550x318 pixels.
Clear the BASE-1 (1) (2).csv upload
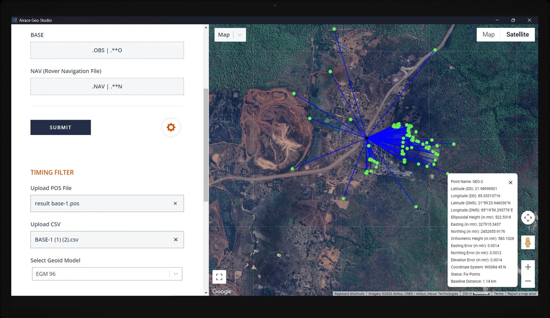point(176,240)
